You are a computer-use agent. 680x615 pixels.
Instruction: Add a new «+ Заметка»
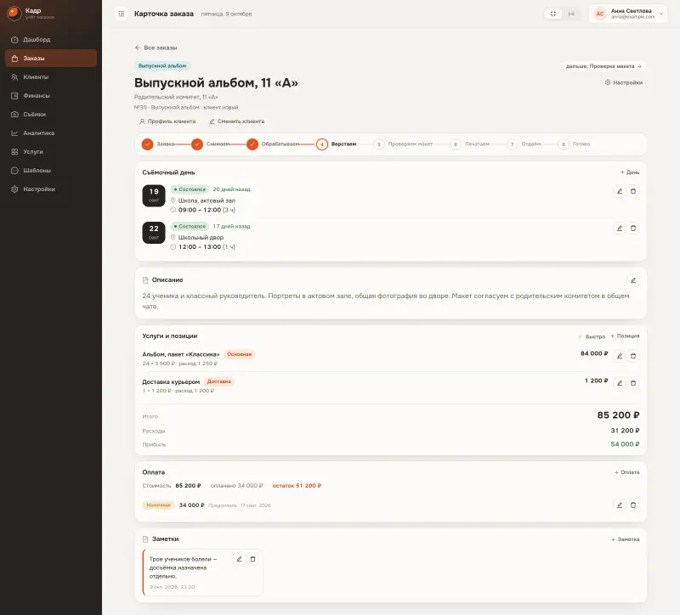pos(626,539)
